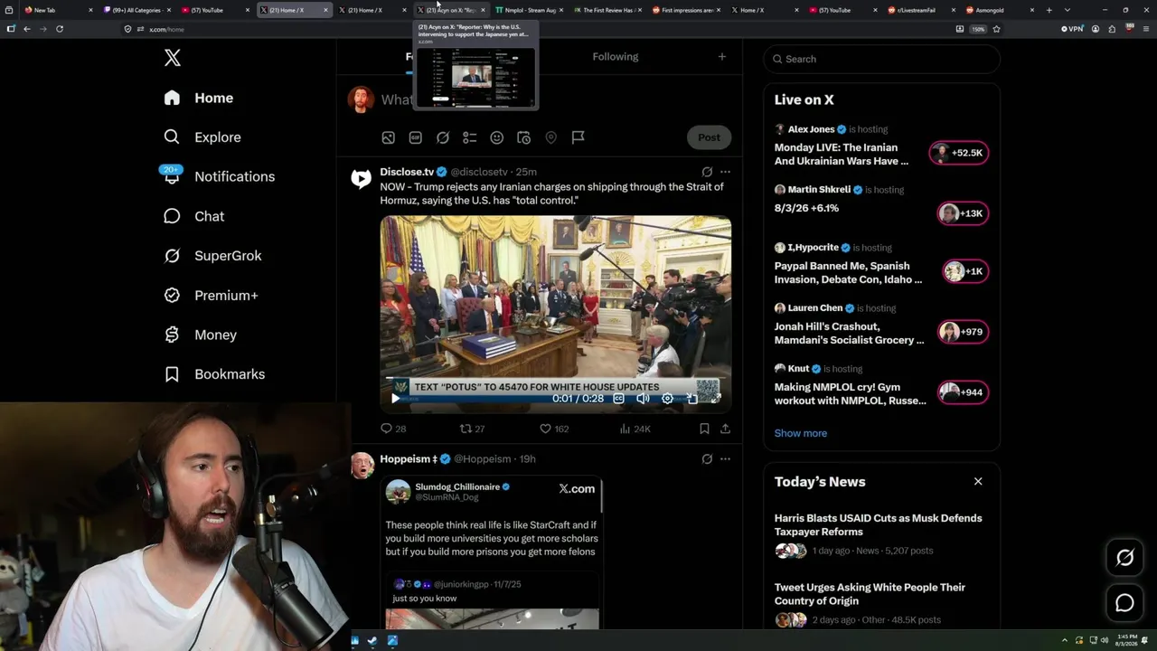1157x651 pixels.
Task: Repost the Disclose.tv post
Action: point(473,429)
